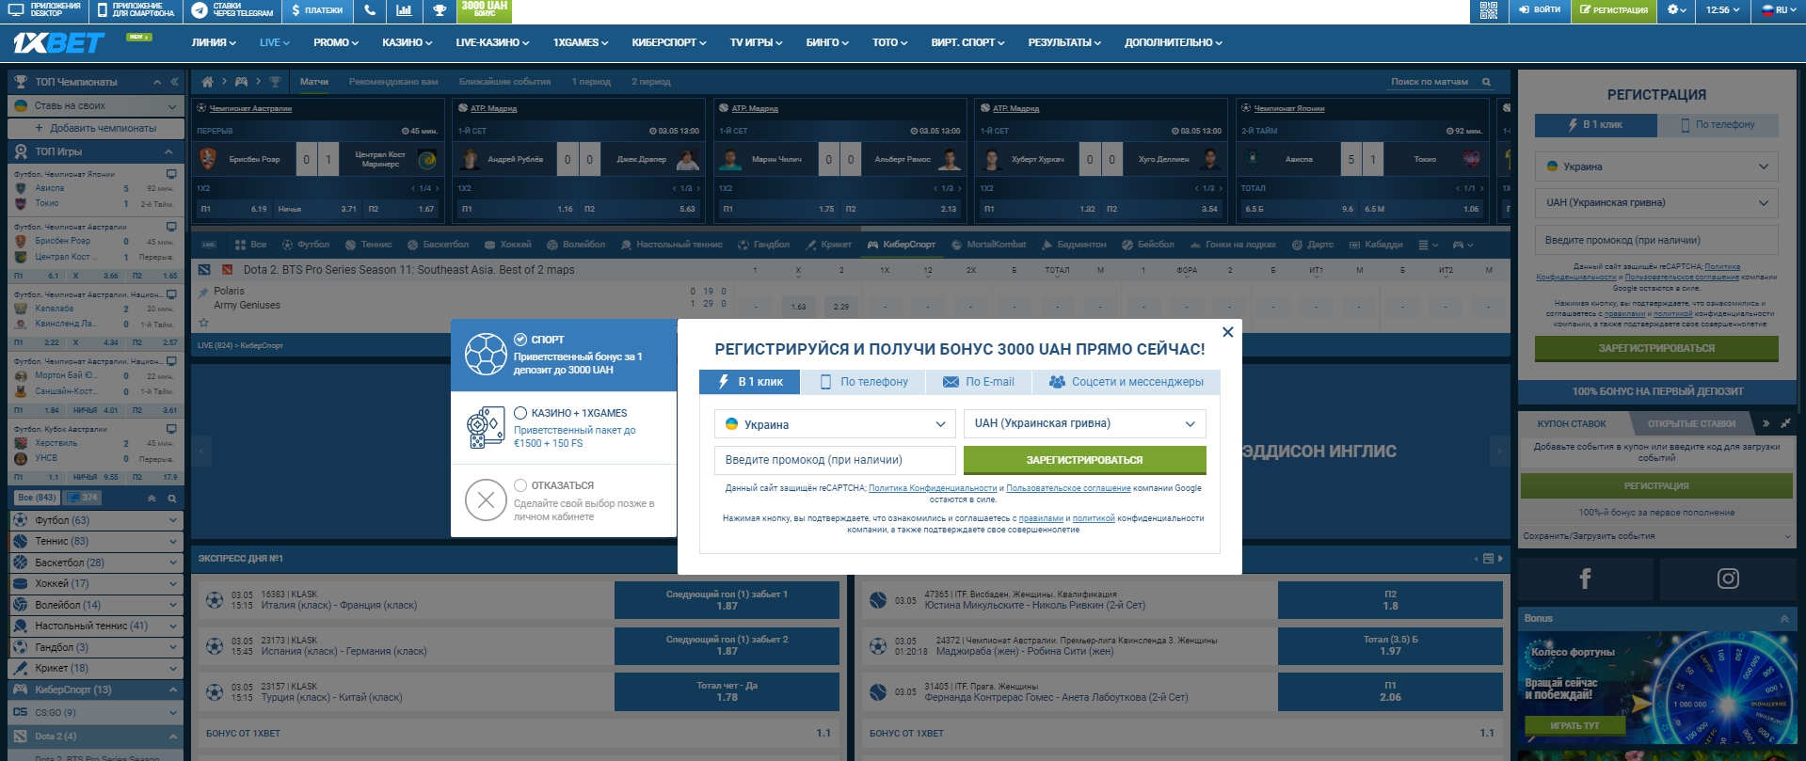Open the КАЗИНО menu in navigation bar
The image size is (1806, 761).
(407, 42)
